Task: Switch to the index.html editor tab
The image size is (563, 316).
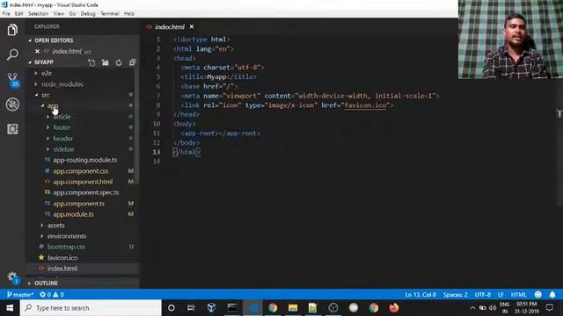Action: [170, 26]
